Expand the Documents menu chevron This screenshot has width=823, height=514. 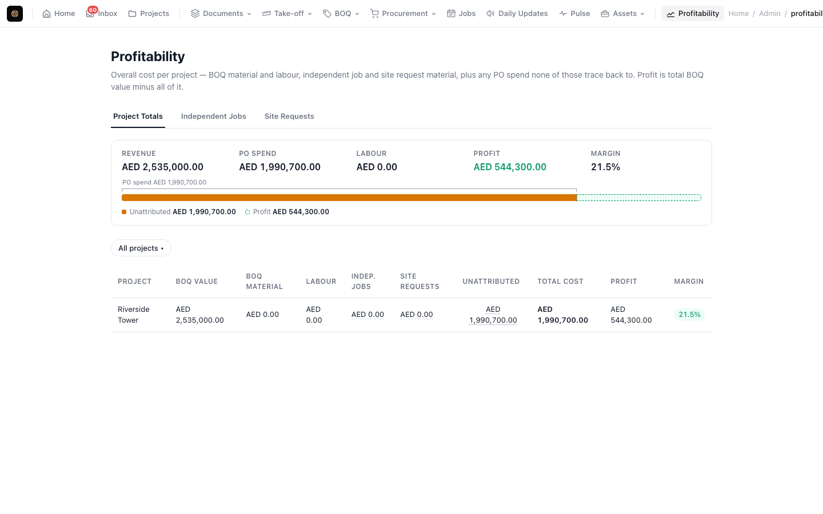coord(249,14)
